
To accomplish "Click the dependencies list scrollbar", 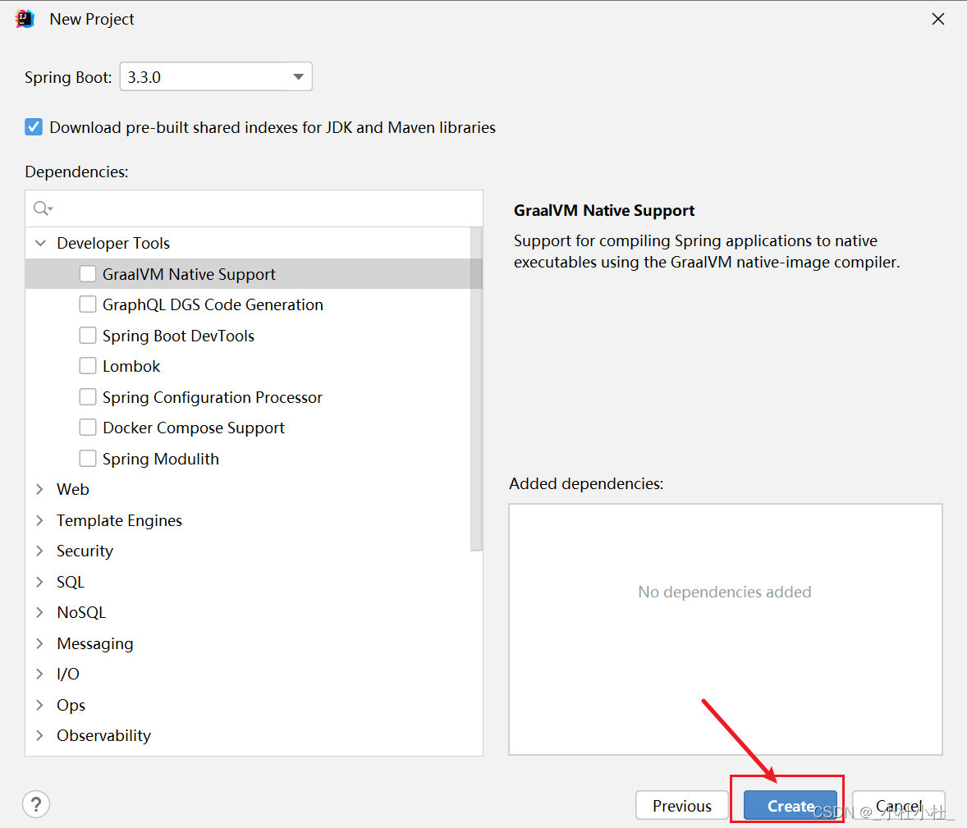I will (476, 388).
